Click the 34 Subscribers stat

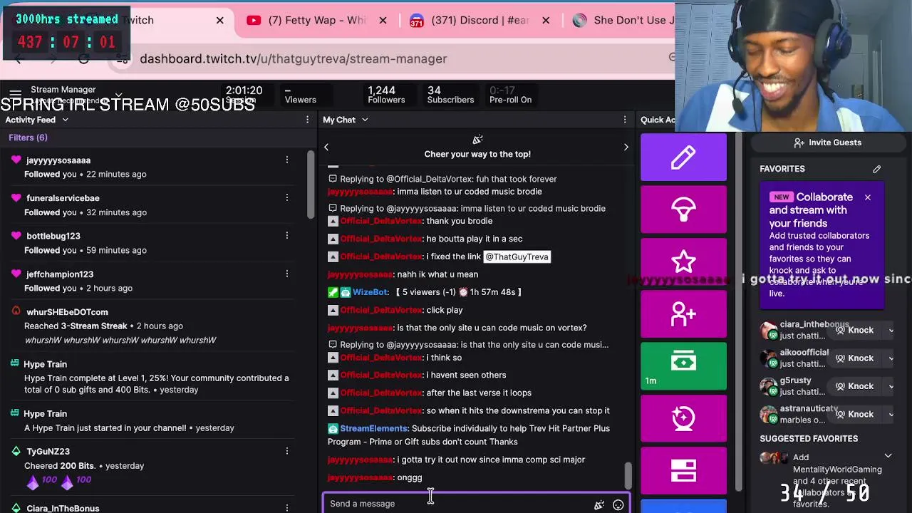click(x=450, y=95)
